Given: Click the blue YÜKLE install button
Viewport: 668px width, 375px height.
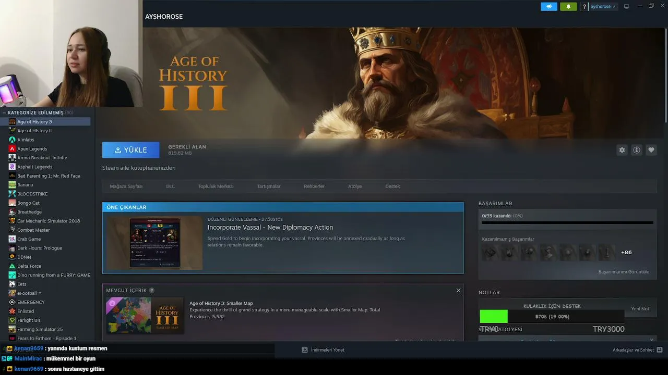Looking at the screenshot, I should [130, 150].
